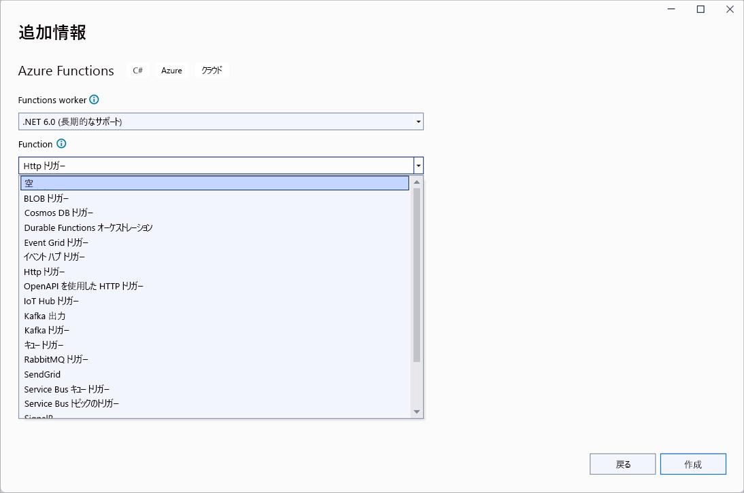Viewport: 744px width, 493px height.
Task: Click the 作成 (Create) button
Action: click(693, 464)
